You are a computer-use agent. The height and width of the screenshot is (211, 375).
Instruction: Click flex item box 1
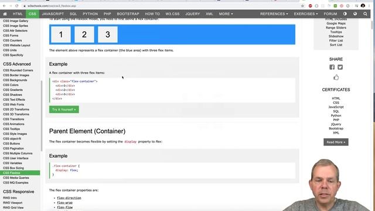pyautogui.click(x=61, y=35)
